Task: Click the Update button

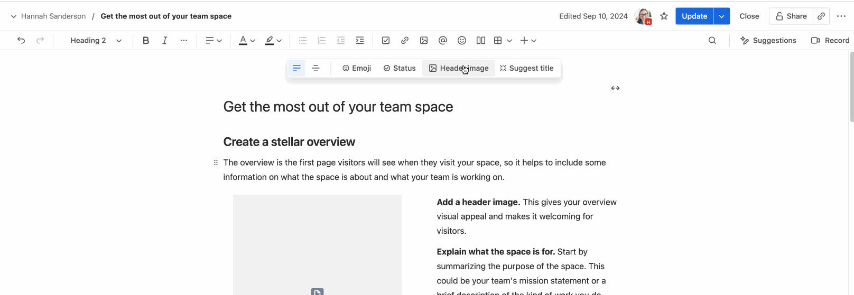Action: [694, 16]
